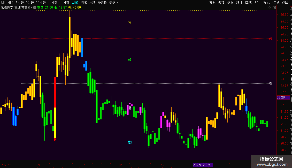This screenshot has width=292, height=168.
Task: Toggle the side panel icon at chart top-right
Action: click(274, 7)
